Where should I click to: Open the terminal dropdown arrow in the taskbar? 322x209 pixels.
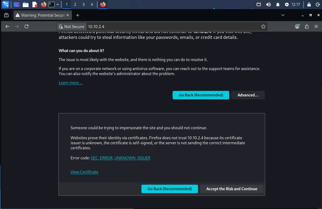point(58,4)
